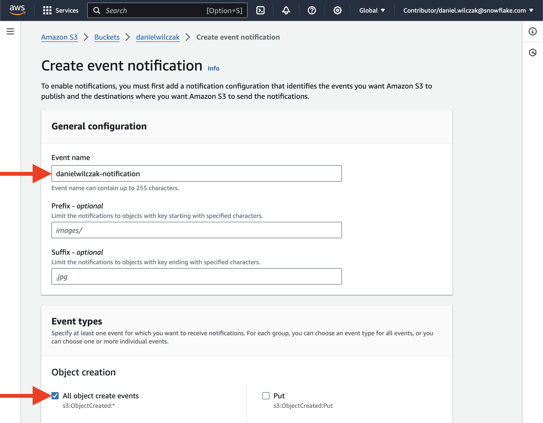This screenshot has height=423, width=543.
Task: Open the Contributor account dropdown
Action: [x=468, y=10]
